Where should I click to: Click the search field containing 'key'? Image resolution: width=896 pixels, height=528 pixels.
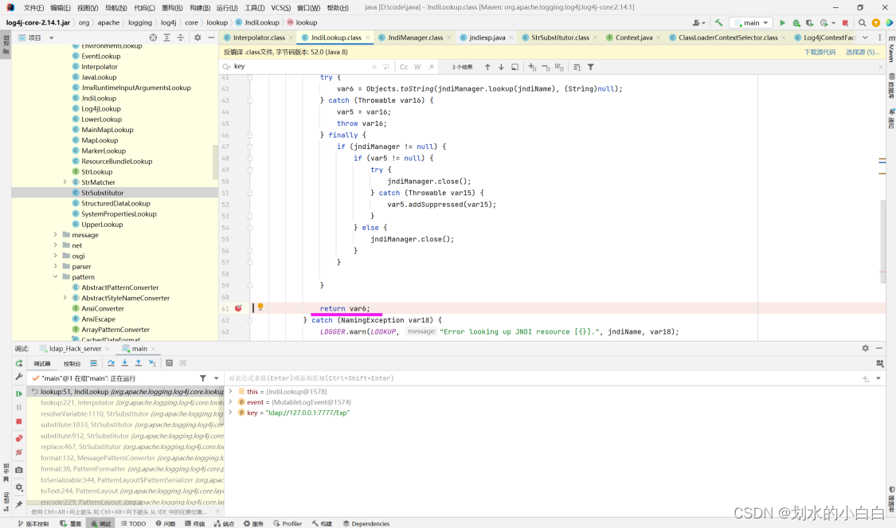[302, 67]
